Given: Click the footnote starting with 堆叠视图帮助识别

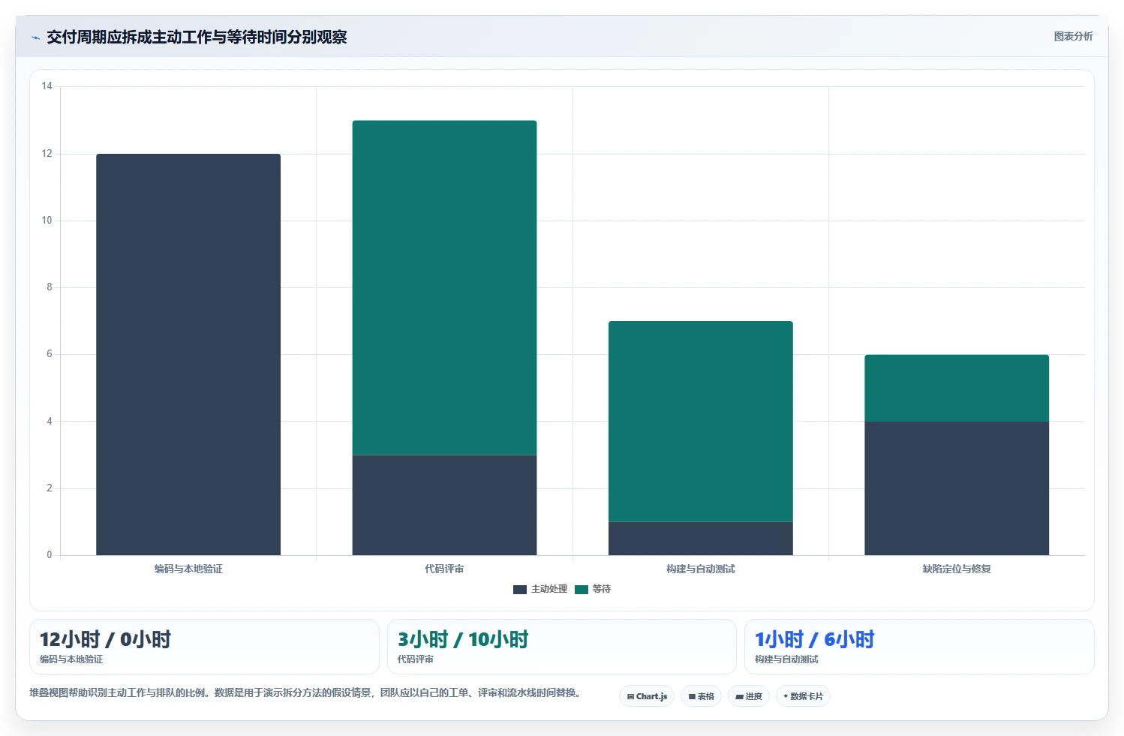Looking at the screenshot, I should click(x=306, y=692).
